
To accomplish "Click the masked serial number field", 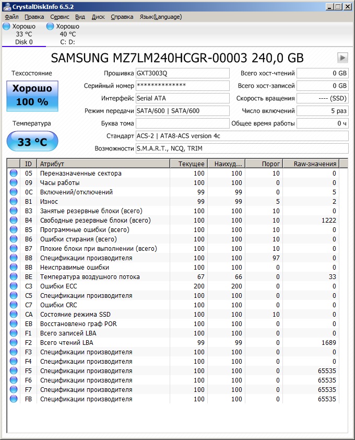I will (183, 86).
